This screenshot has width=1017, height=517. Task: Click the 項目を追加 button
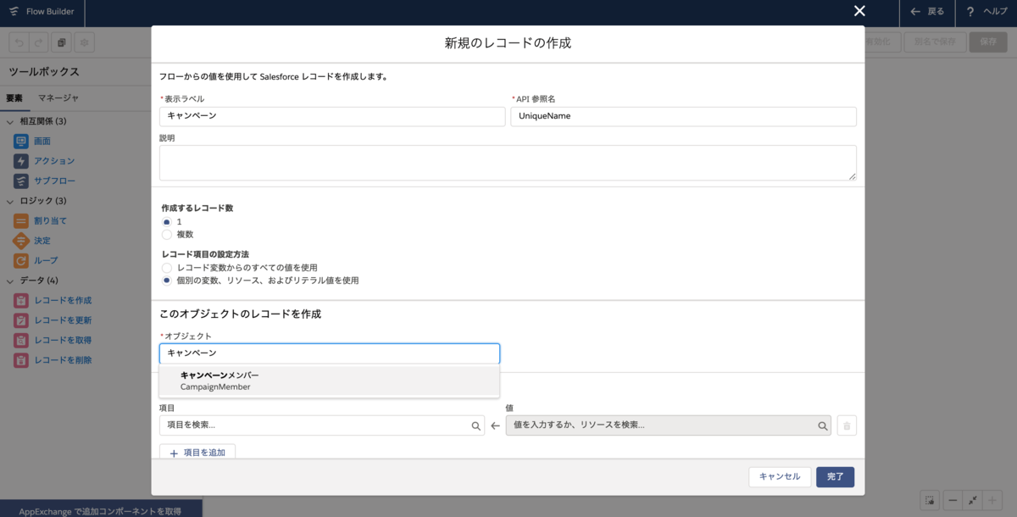tap(197, 452)
